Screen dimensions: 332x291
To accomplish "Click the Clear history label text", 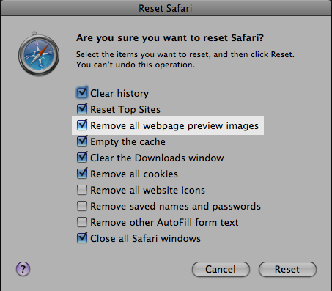I will (119, 94).
